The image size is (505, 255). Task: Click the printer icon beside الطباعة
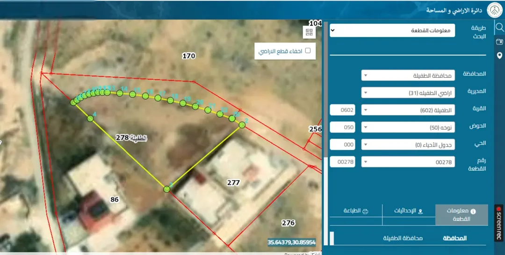click(x=365, y=211)
